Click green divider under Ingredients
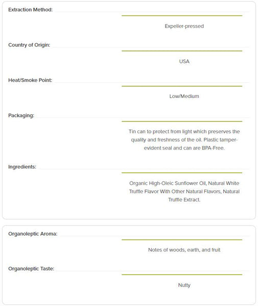258x306 pixels. tap(182, 173)
